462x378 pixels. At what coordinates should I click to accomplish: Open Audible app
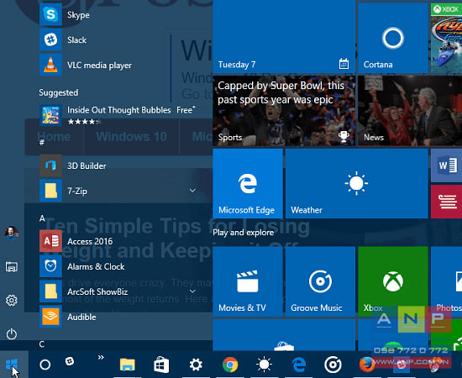point(118,317)
